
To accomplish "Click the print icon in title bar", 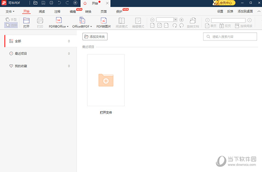I will click(51, 3).
